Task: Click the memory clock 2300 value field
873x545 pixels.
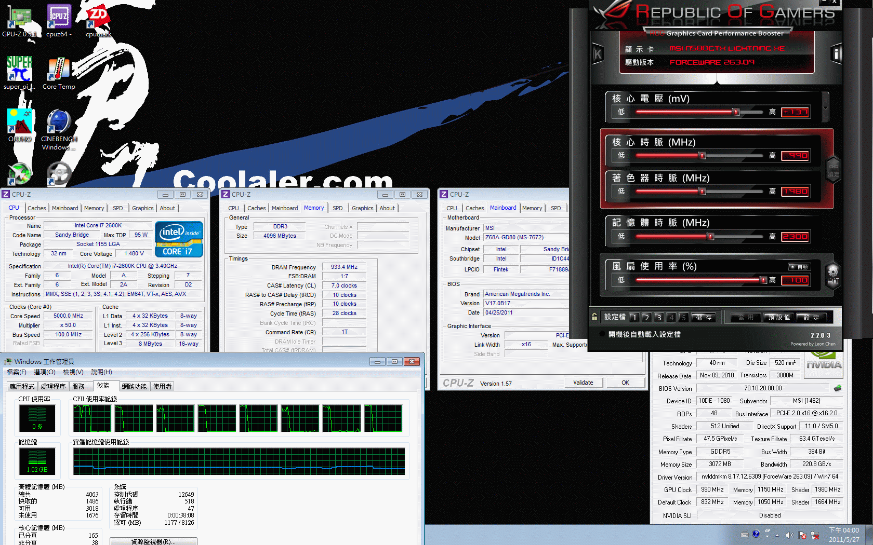Action: (795, 237)
